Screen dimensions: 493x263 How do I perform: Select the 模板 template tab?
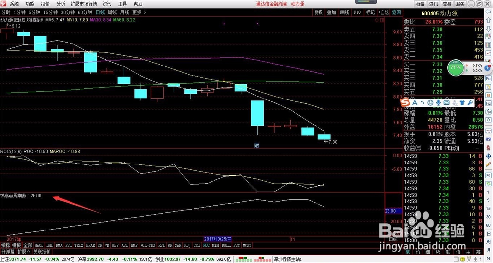(x=16, y=245)
